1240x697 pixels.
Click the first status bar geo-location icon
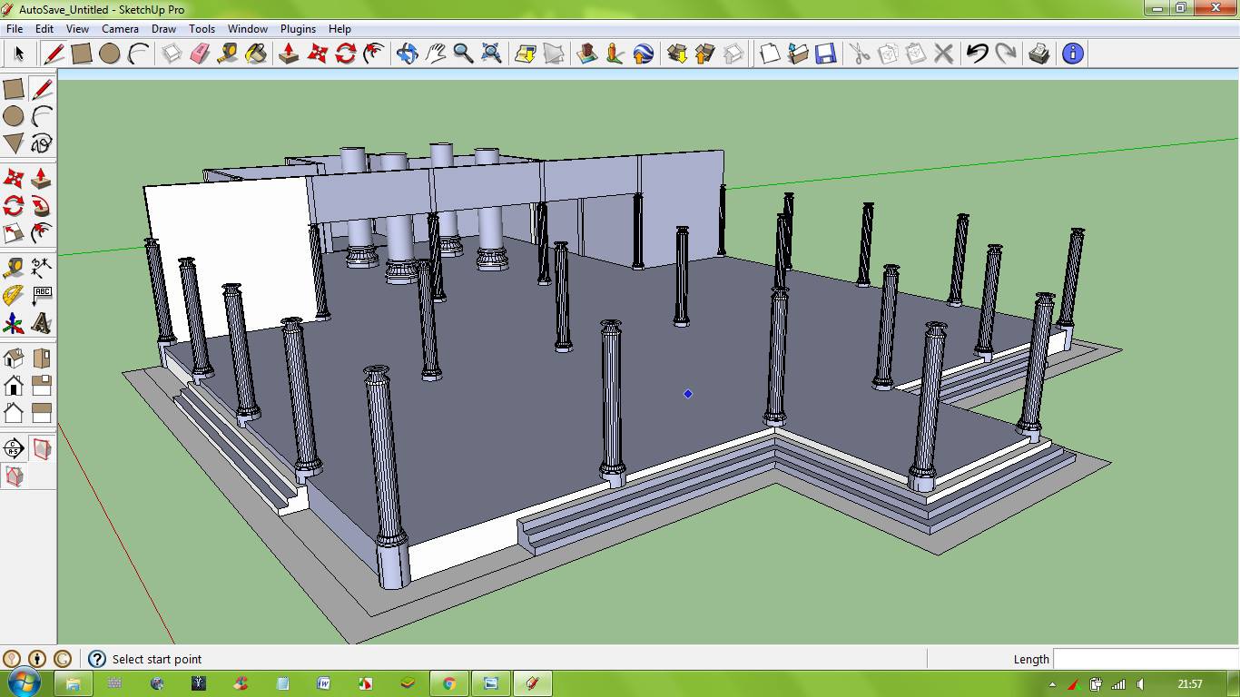tap(11, 659)
